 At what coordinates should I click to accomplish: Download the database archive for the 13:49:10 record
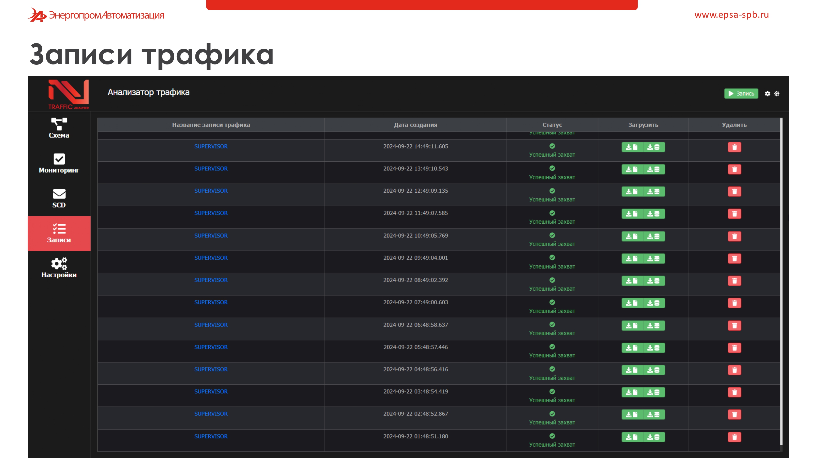(x=654, y=169)
